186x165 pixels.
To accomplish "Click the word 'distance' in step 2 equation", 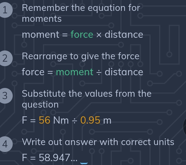I will [x=124, y=72].
